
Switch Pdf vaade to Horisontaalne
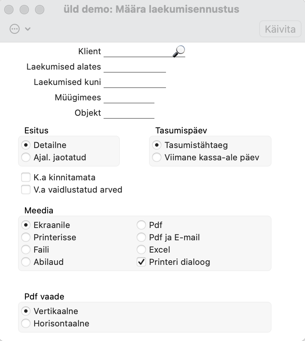coord(26,323)
